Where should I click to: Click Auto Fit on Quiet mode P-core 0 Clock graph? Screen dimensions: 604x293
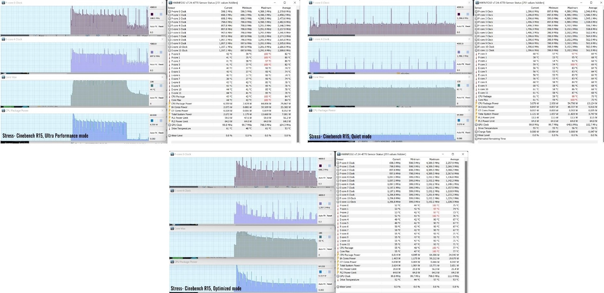tap(460, 26)
